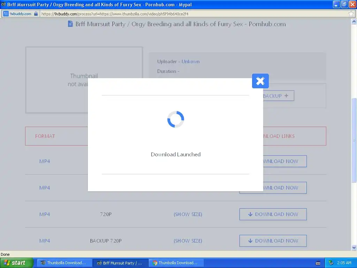Click the 720P quality label

click(106, 214)
